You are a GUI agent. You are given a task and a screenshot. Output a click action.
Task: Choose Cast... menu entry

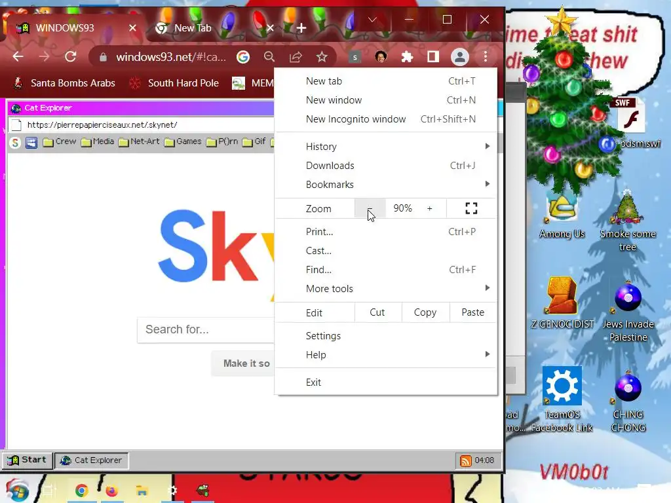point(385,251)
